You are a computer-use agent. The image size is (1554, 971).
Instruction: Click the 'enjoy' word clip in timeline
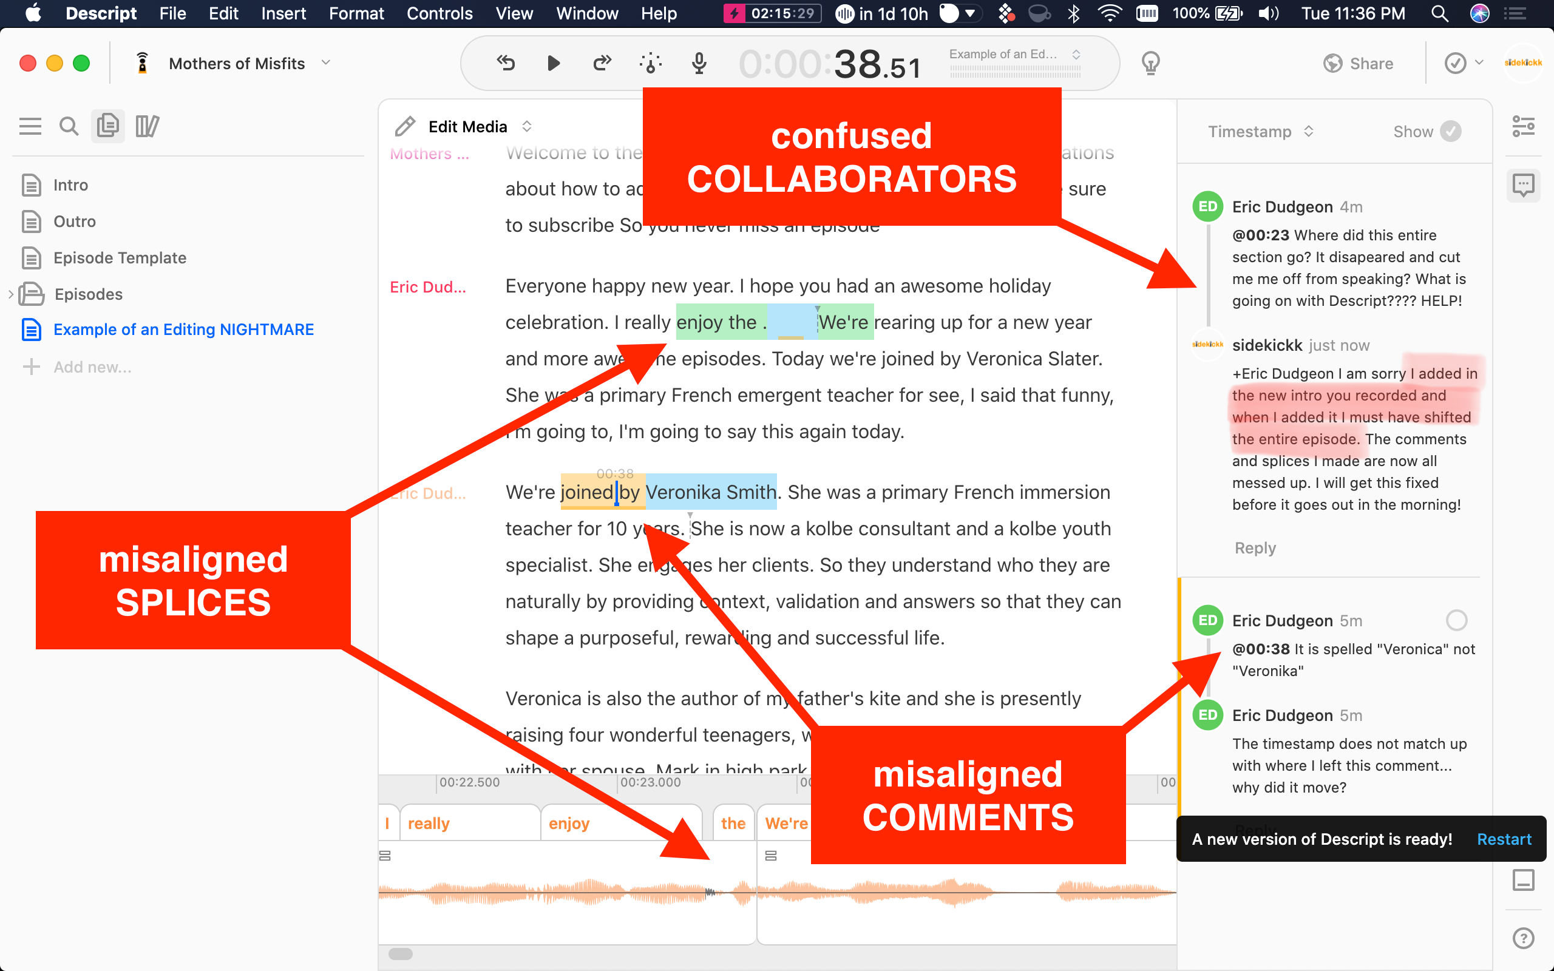tap(620, 823)
